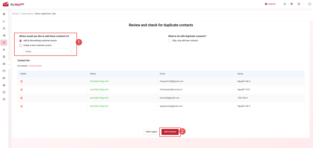313x148 pixels.
Task: Open the help question mark icon in header
Action: 299,4
